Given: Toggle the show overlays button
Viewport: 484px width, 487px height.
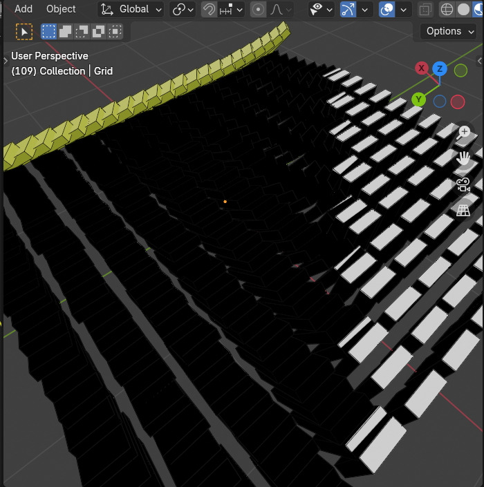Looking at the screenshot, I should point(387,10).
